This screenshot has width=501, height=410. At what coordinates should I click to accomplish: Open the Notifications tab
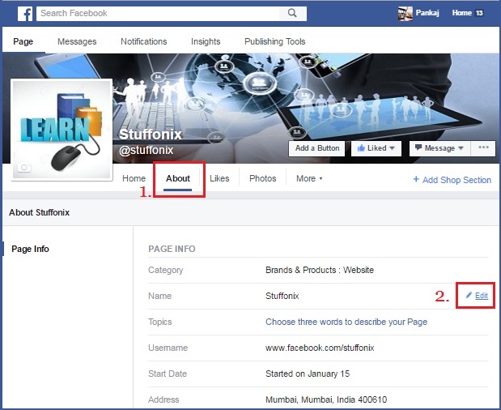point(144,41)
